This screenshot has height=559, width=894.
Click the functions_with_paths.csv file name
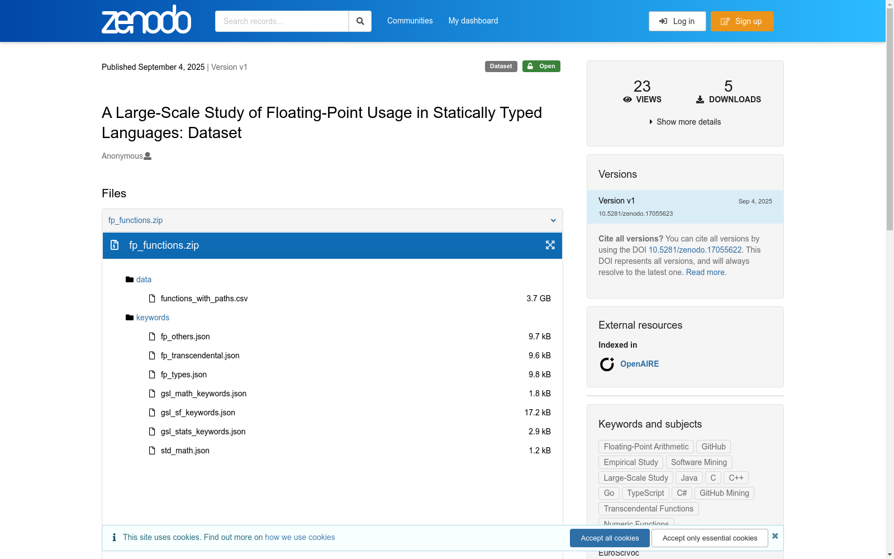205,299
